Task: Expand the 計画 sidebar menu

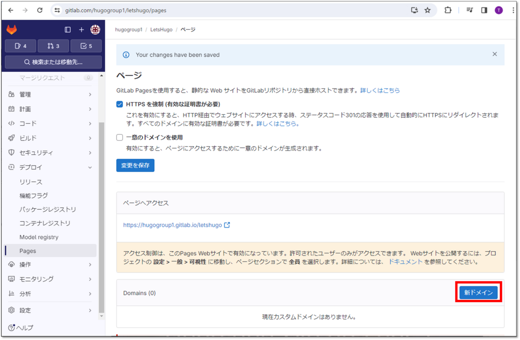Action: coord(50,109)
